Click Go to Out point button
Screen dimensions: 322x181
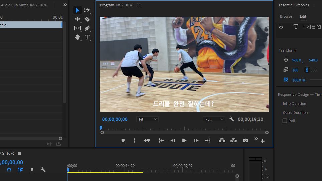click(207, 141)
